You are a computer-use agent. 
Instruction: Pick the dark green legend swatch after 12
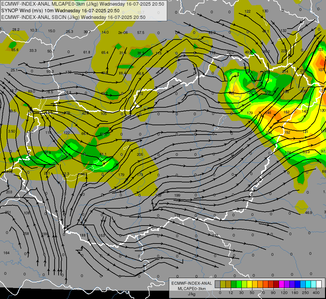pyautogui.click(x=234, y=284)
